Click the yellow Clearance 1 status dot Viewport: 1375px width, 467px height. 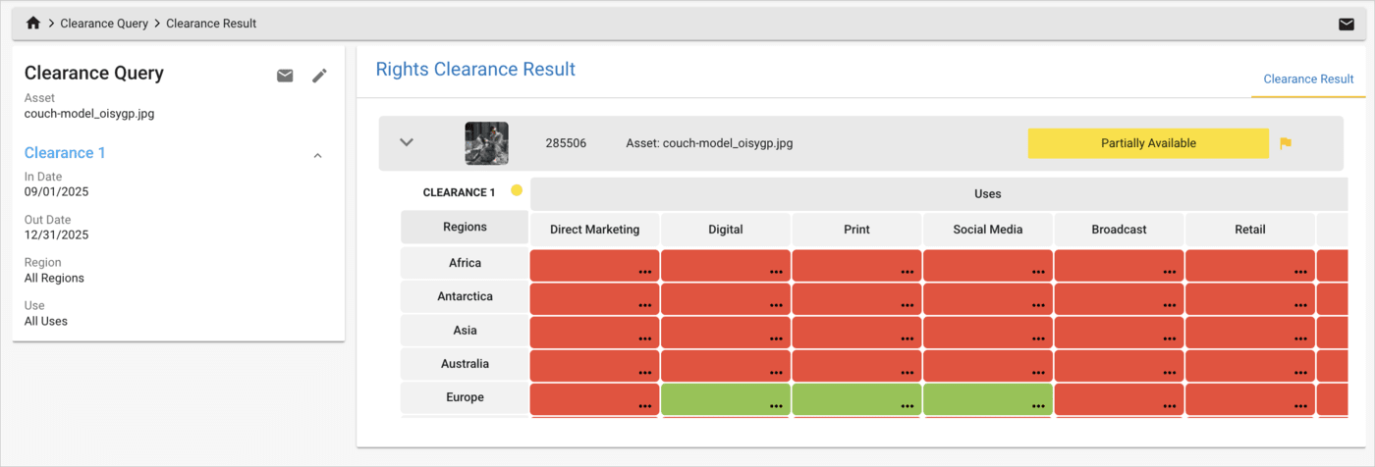pyautogui.click(x=517, y=191)
